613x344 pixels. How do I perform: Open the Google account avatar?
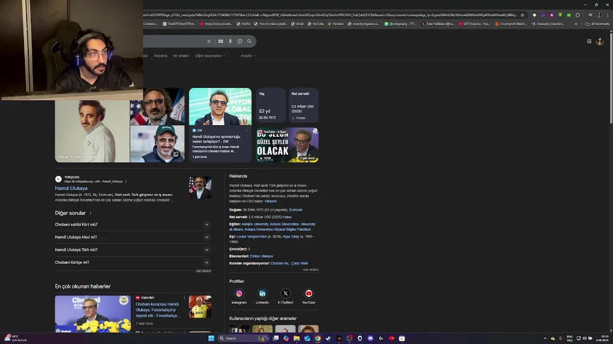(600, 42)
